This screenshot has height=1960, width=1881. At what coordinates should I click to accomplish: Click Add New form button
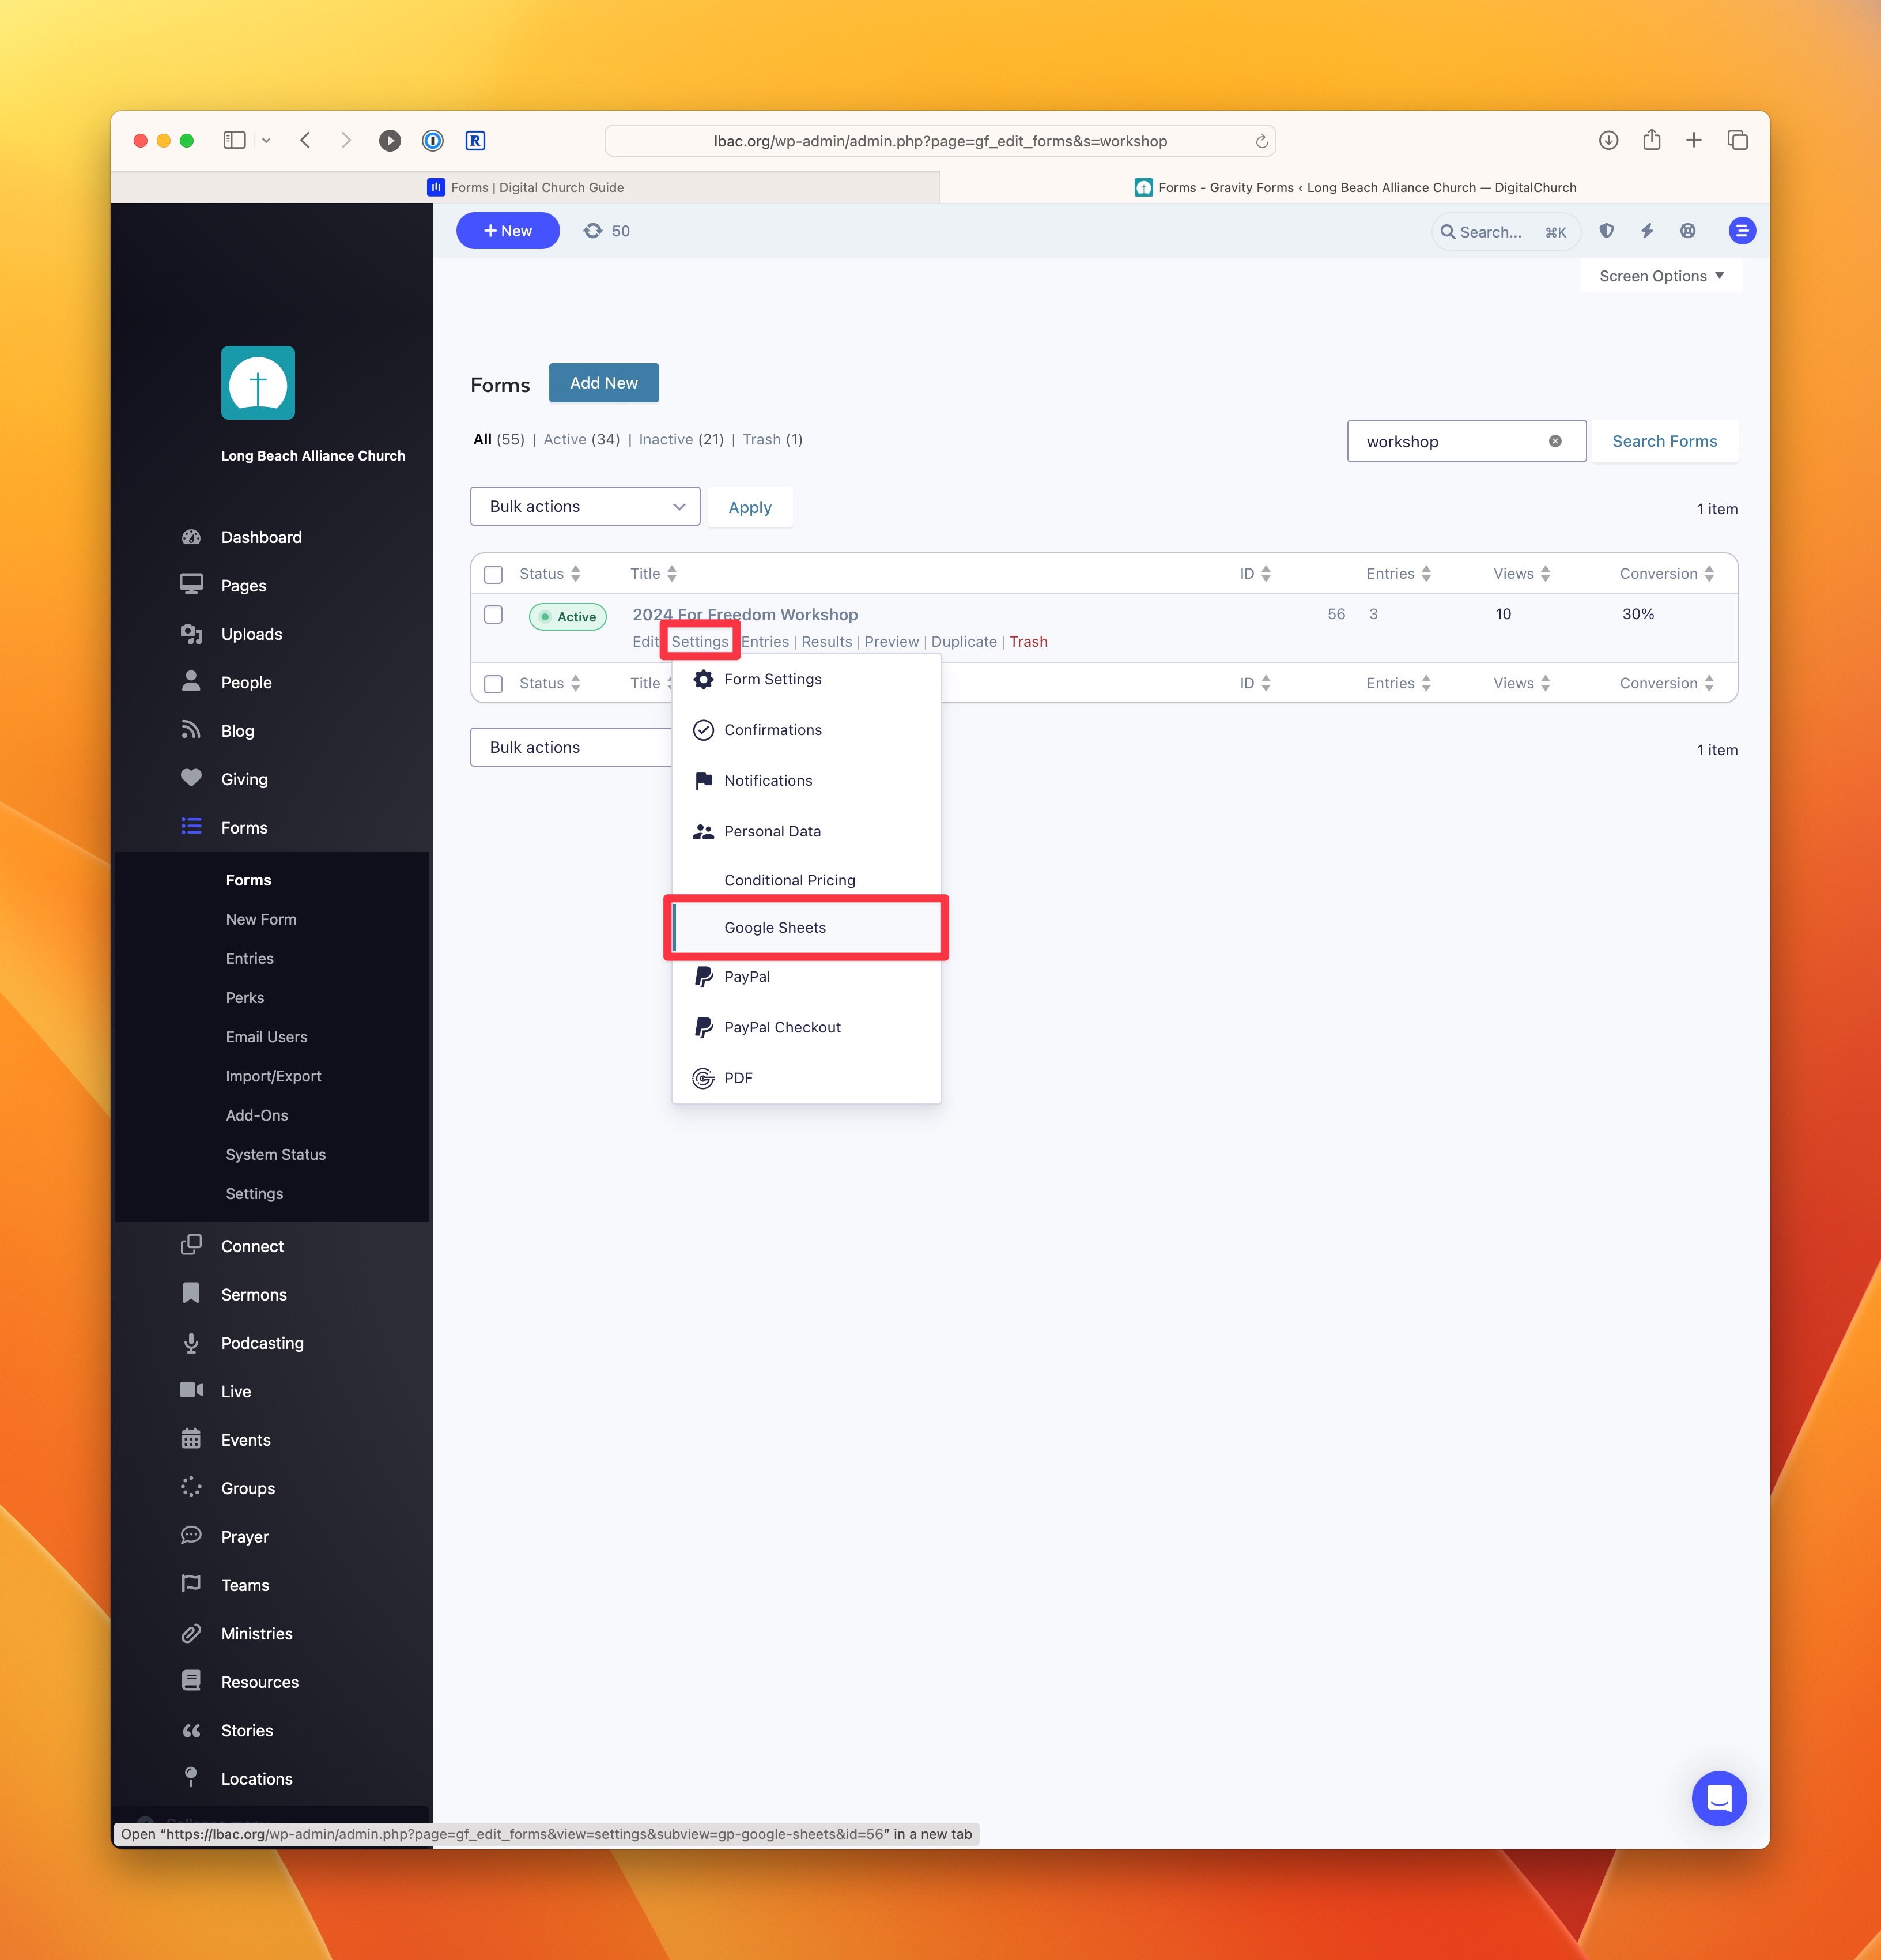pyautogui.click(x=604, y=382)
